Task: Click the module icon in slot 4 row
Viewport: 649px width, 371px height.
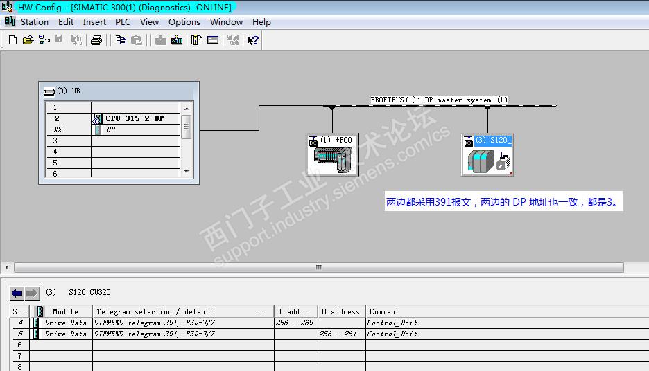Action: pyautogui.click(x=37, y=323)
